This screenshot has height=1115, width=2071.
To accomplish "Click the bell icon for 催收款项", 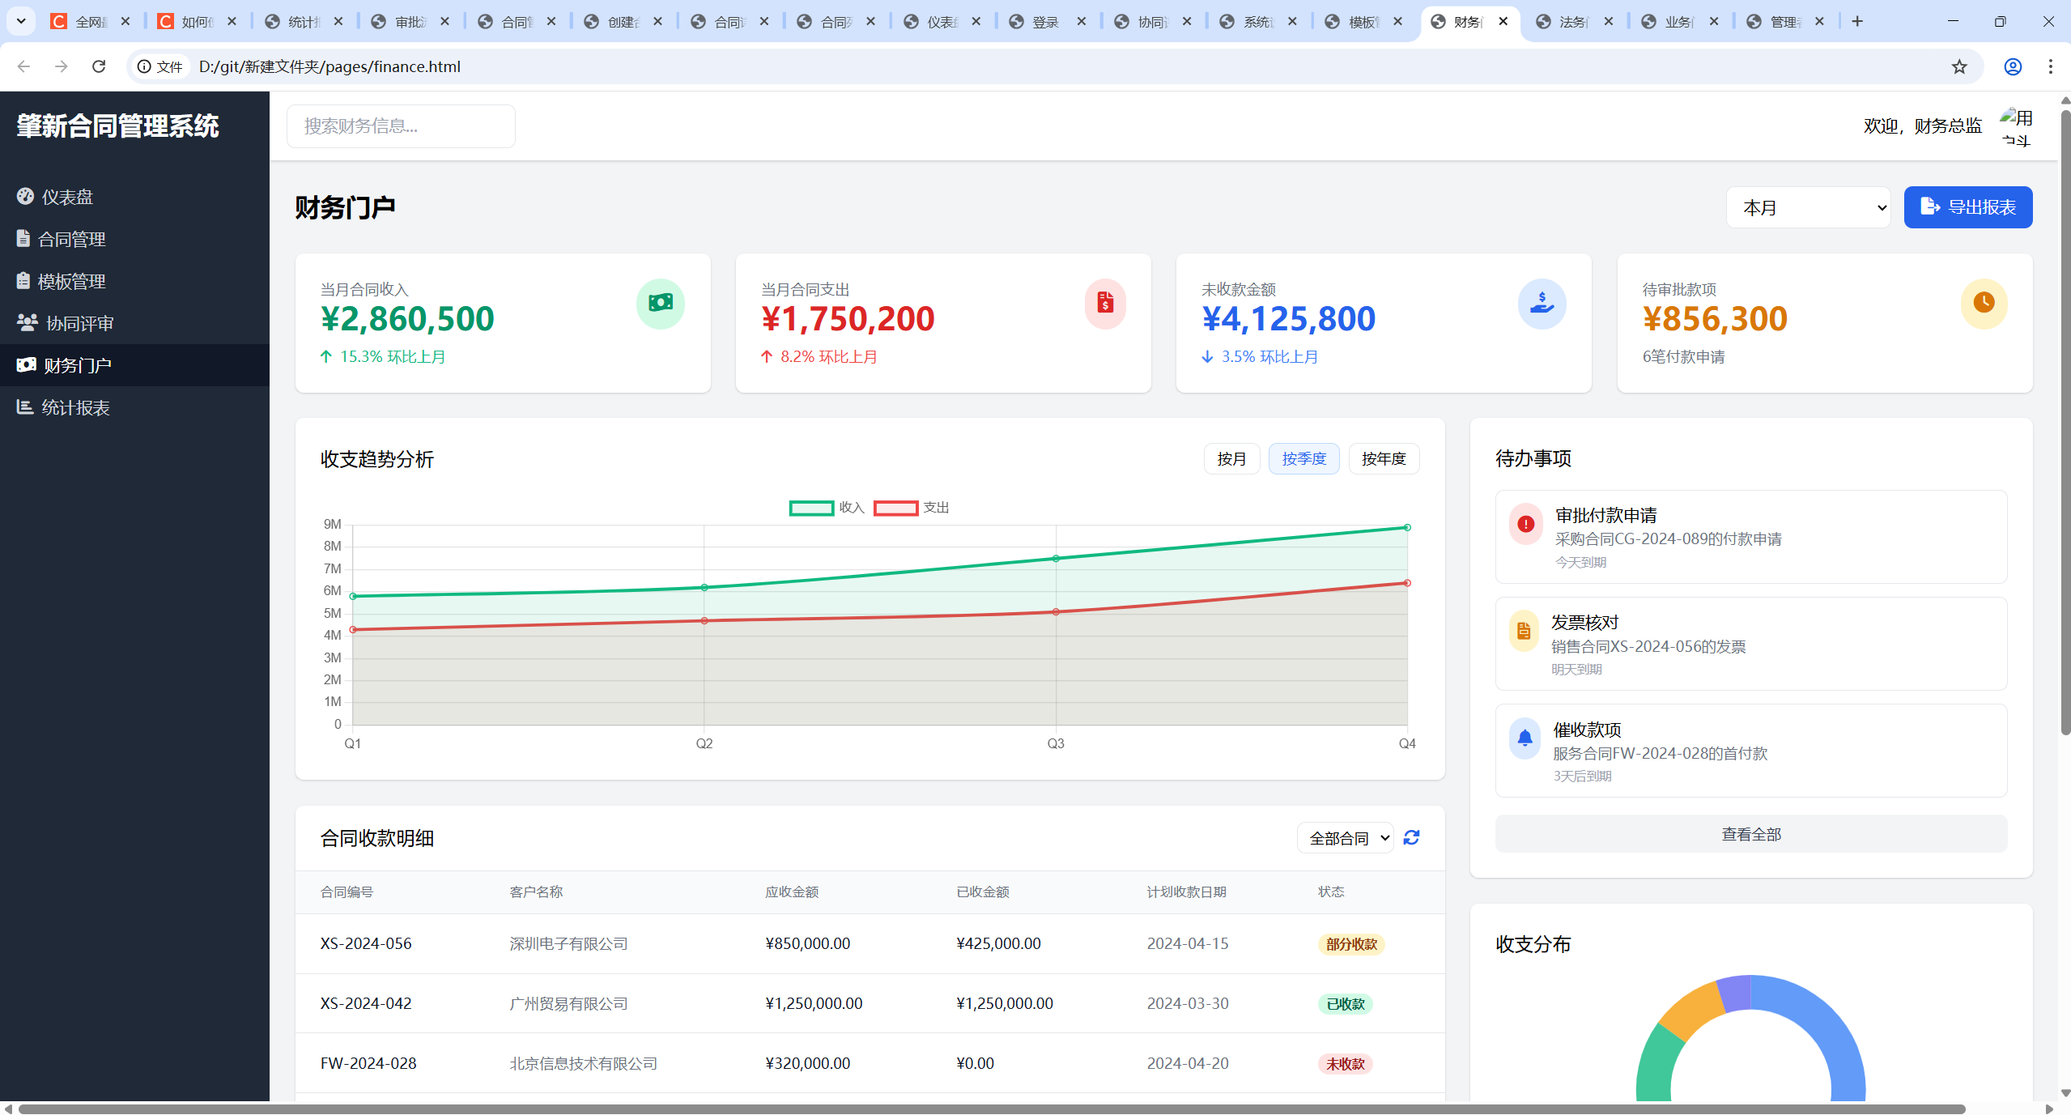I will (x=1525, y=738).
